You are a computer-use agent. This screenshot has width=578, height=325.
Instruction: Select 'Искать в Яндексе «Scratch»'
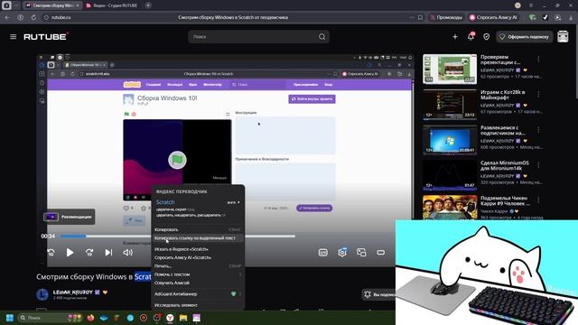197,249
